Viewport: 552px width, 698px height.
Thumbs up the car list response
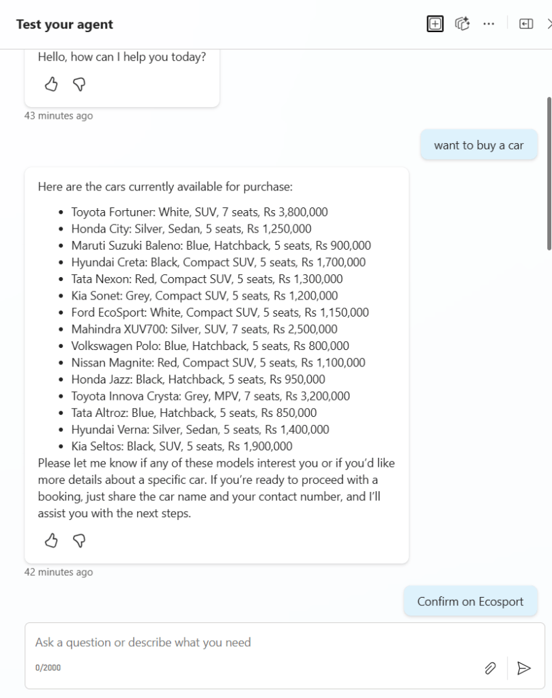click(51, 540)
